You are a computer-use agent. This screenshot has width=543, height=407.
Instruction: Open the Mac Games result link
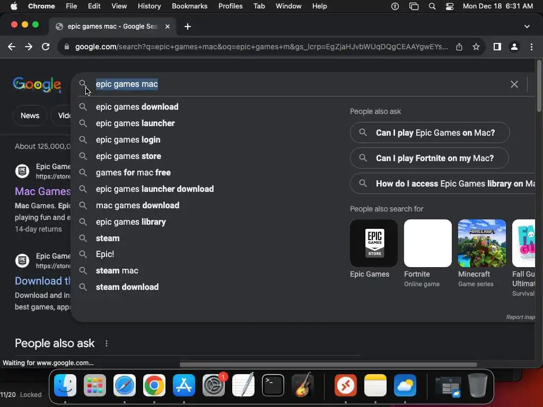[x=42, y=191]
